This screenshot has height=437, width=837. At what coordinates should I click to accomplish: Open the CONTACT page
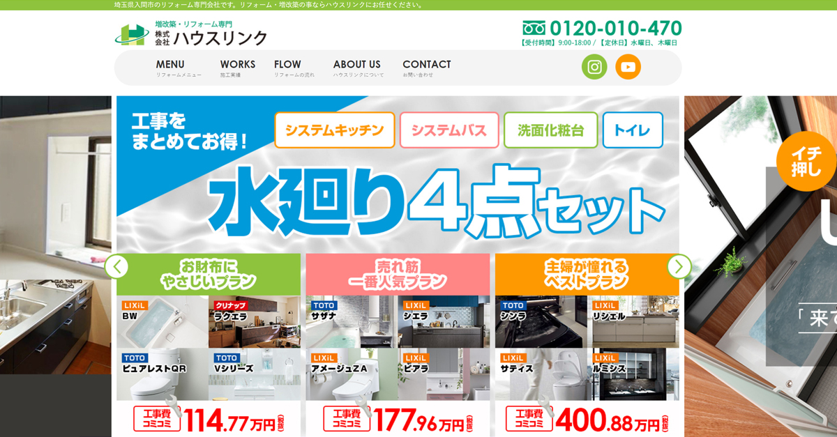click(427, 68)
